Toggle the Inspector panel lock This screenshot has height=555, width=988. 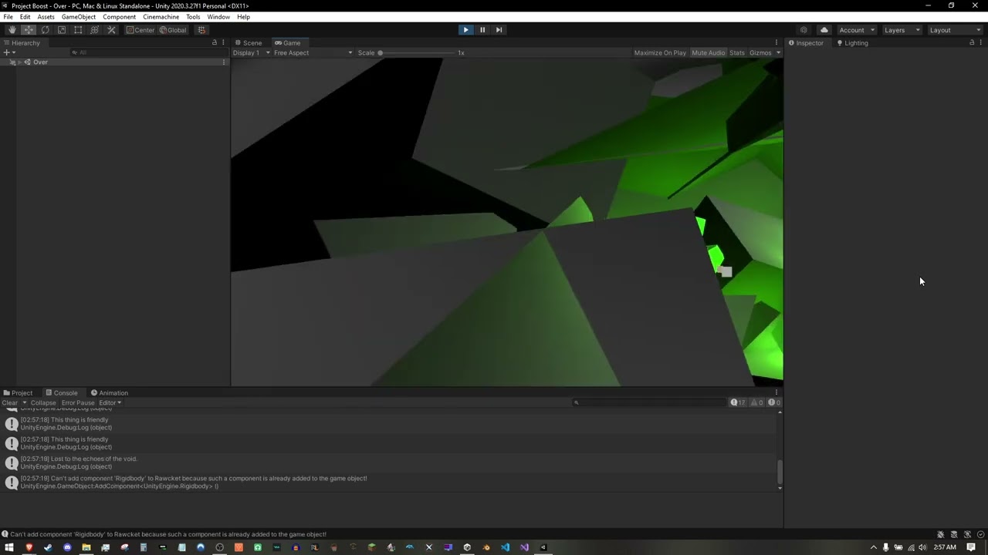click(x=972, y=42)
